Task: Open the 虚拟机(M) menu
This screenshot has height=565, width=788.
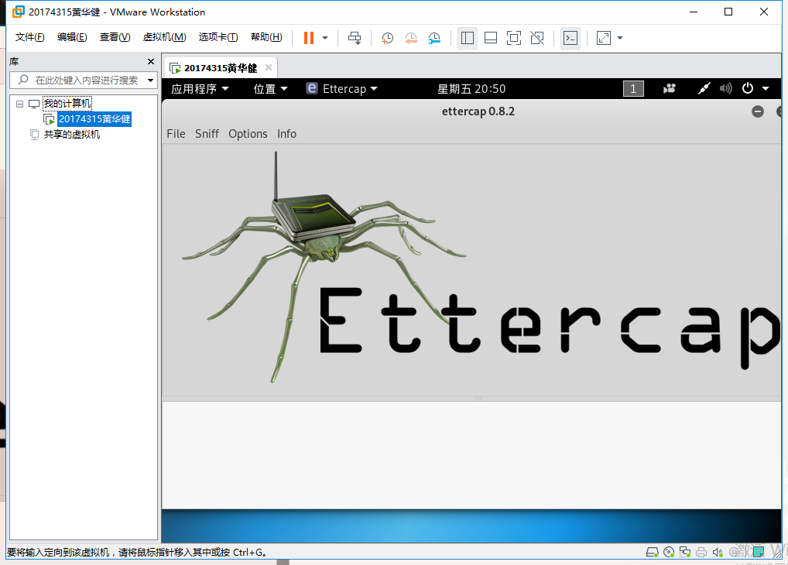Action: tap(164, 37)
